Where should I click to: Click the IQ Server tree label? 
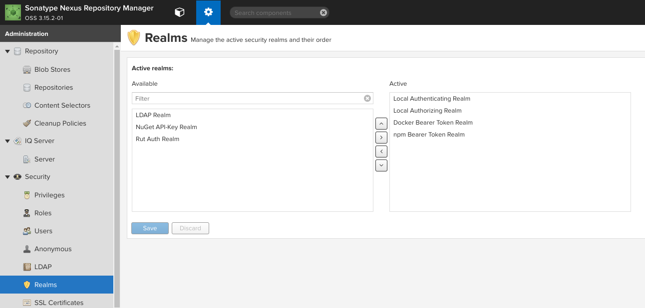(x=39, y=141)
